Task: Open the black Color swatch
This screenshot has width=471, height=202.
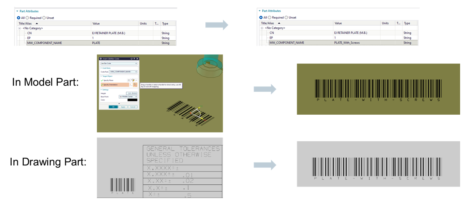Action: pyautogui.click(x=132, y=100)
